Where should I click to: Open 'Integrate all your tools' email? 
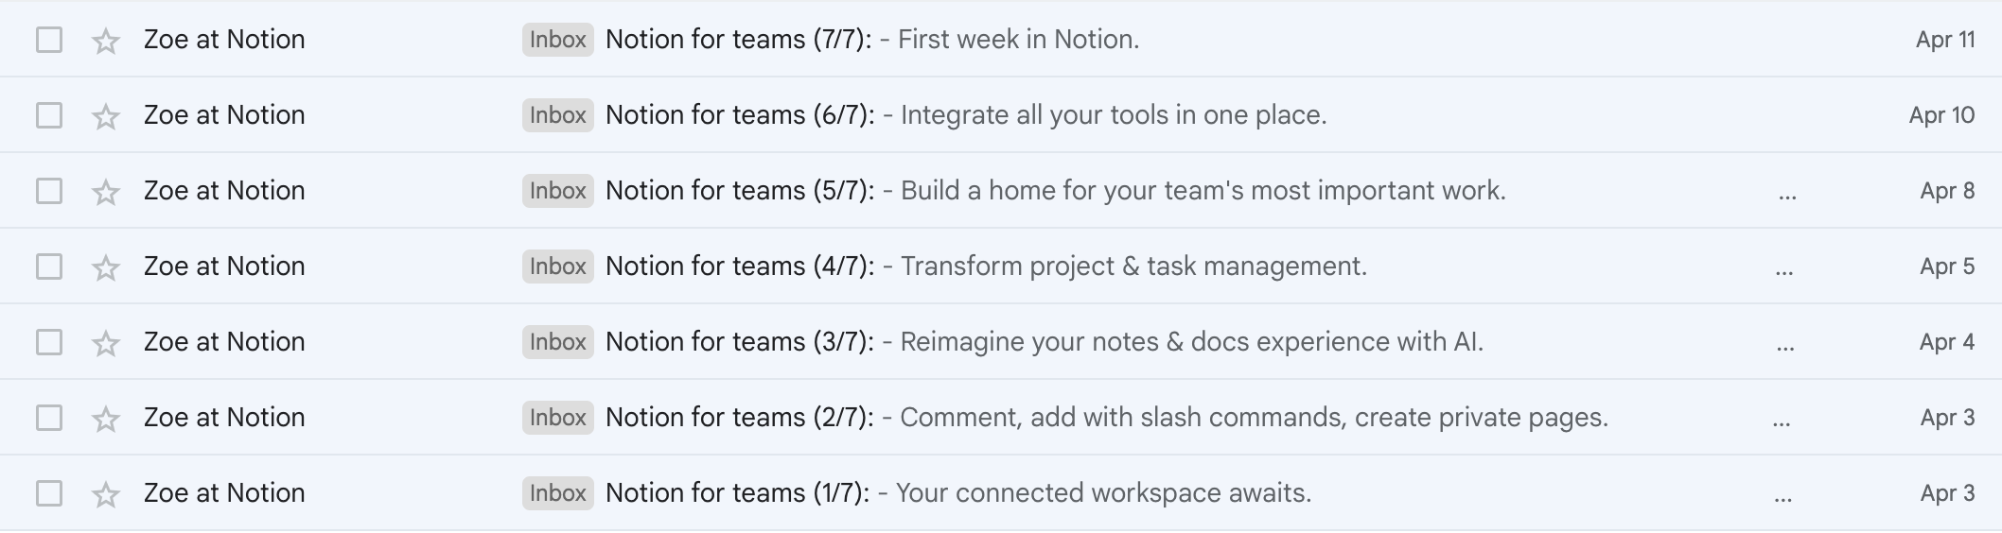1113,115
